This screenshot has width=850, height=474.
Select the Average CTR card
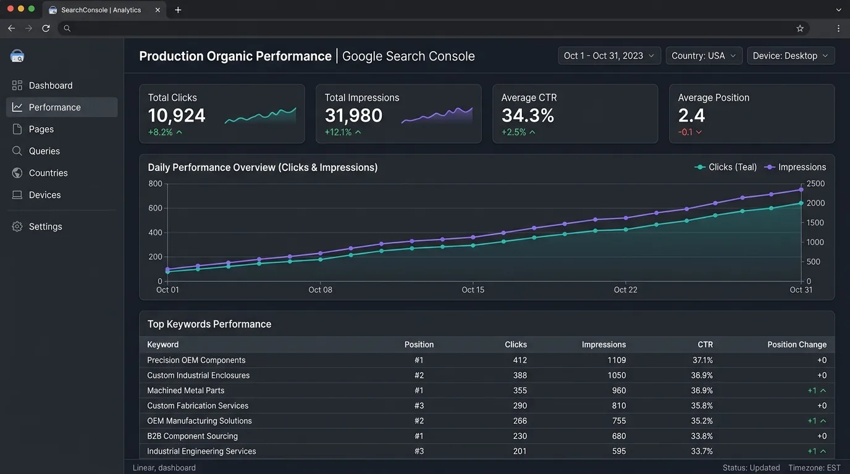tap(575, 114)
